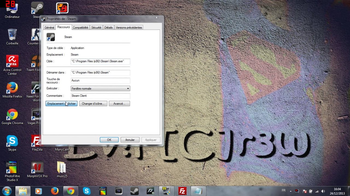This screenshot has height=196, width=350.
Task: Switch to the Général tab
Action: click(49, 27)
